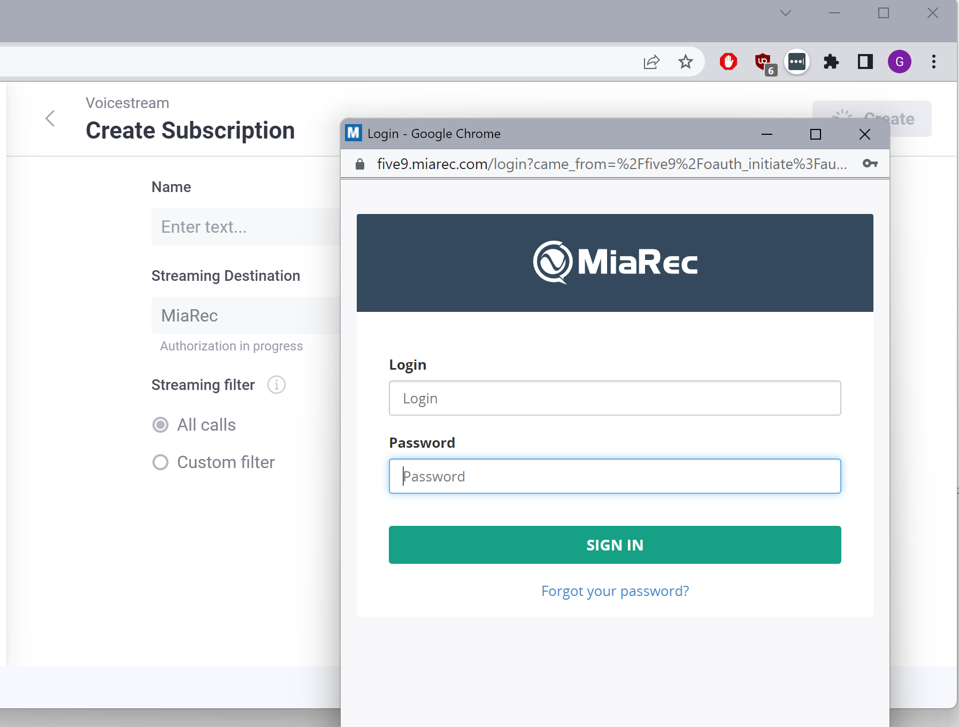Click the key icon in popup address bar
The image size is (959, 727).
(x=870, y=164)
